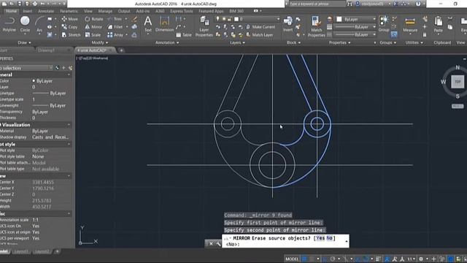This screenshot has height=263, width=467.
Task: Open the Annotate ribbon tab
Action: 46,11
